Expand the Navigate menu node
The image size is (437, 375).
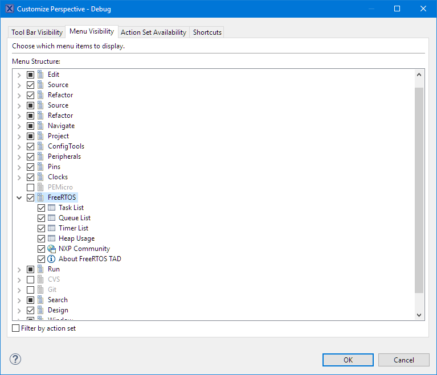[x=19, y=126]
